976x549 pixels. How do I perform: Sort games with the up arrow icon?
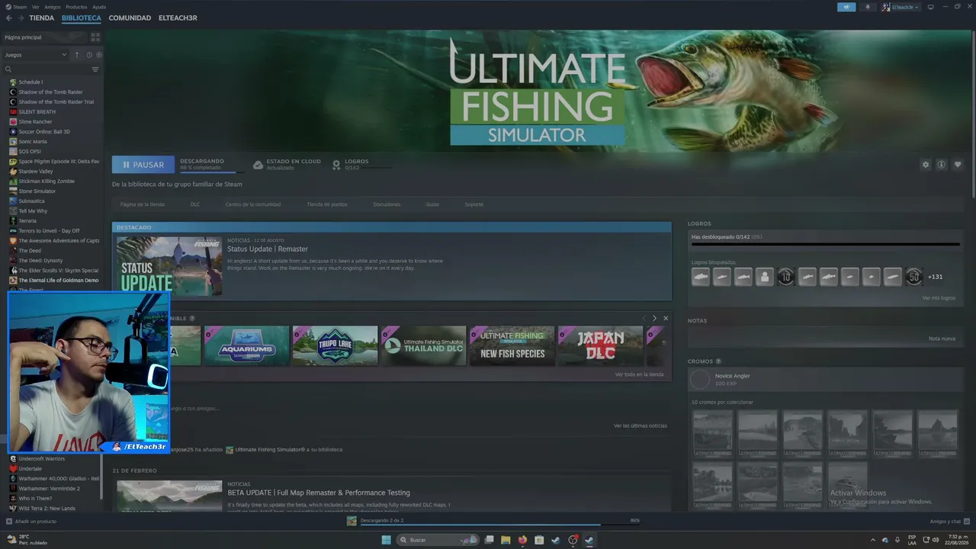point(76,55)
